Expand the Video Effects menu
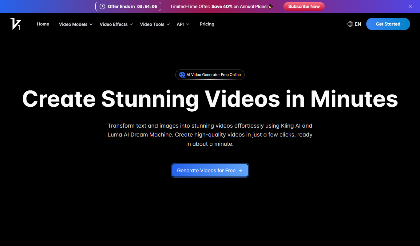420x246 pixels. coord(116,24)
